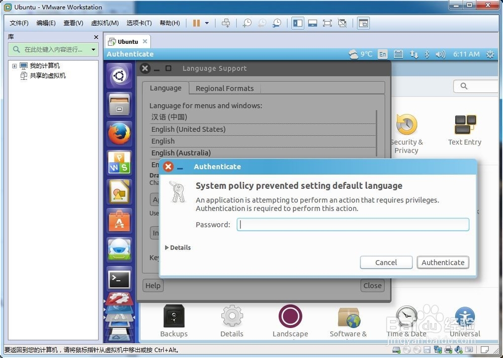Click the calendar indicator icon in the top panel

coord(398,54)
